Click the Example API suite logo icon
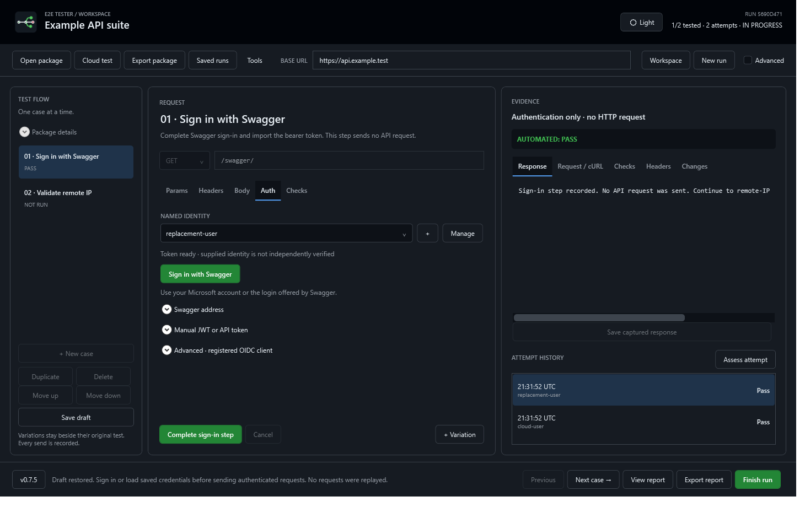The height and width of the screenshot is (518, 805). click(x=26, y=22)
